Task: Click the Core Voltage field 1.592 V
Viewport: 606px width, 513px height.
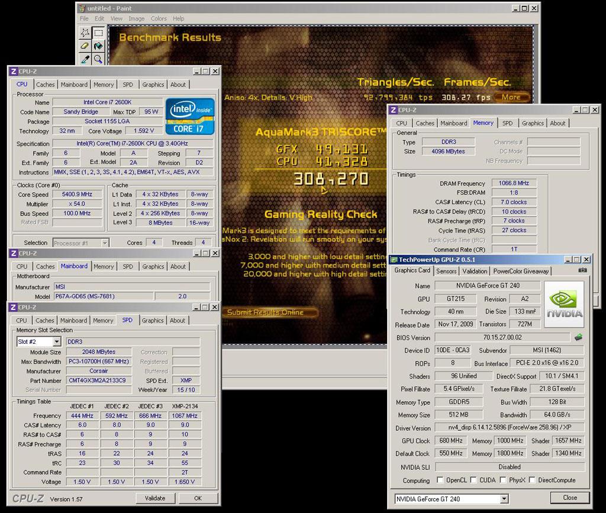Action: coord(144,131)
